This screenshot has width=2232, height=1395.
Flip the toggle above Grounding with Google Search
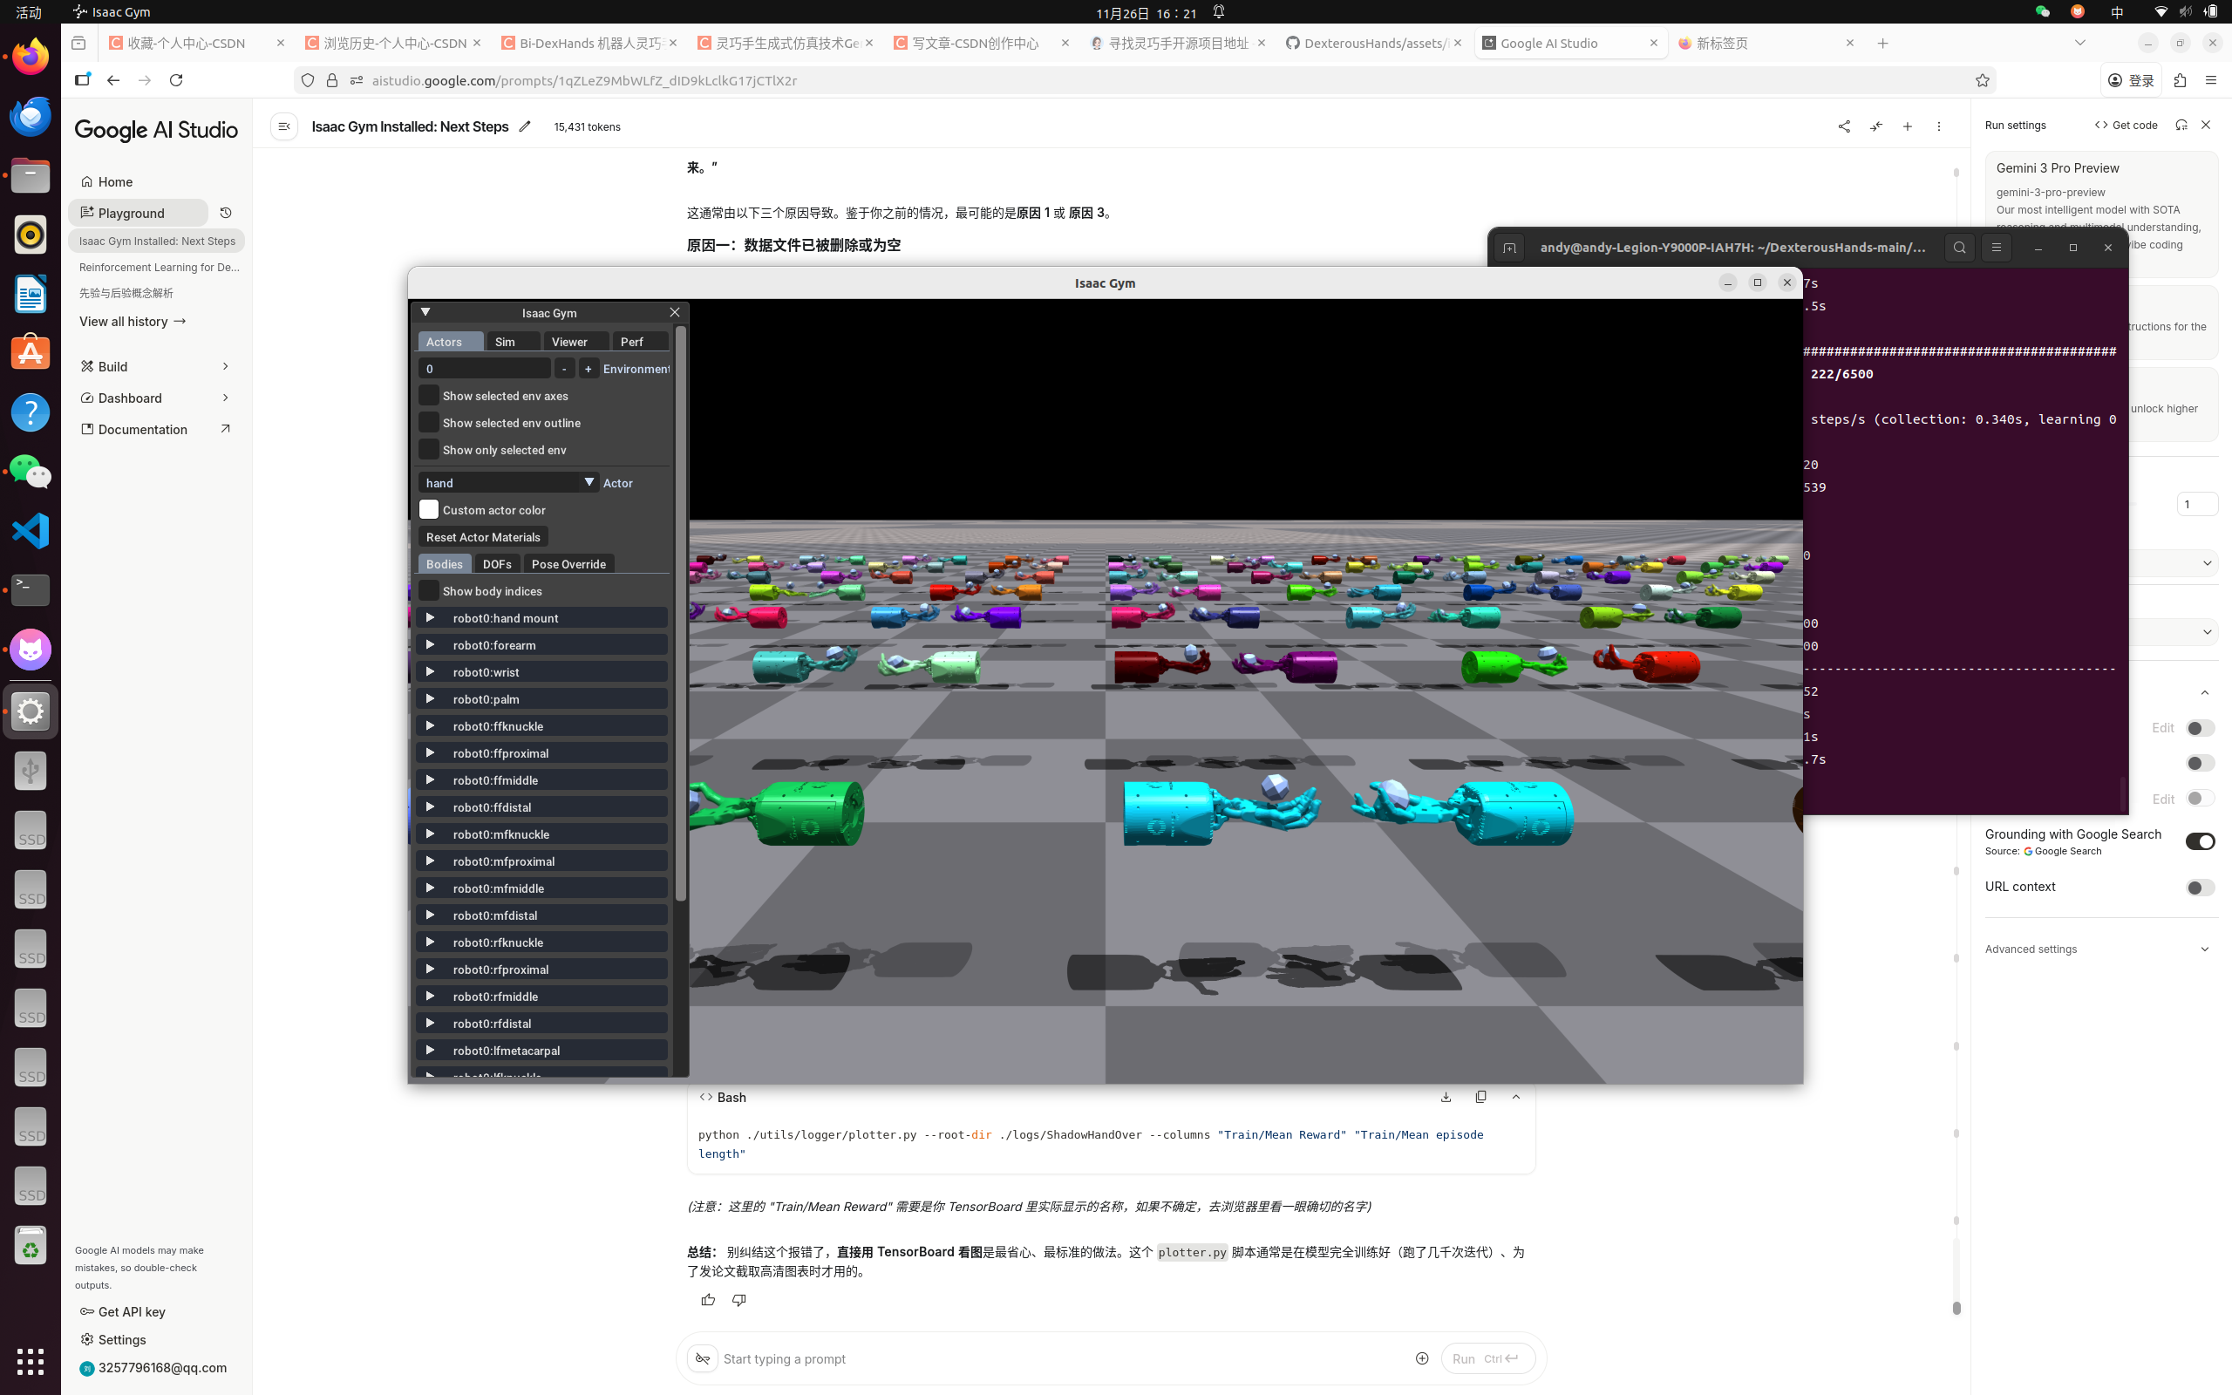pos(2200,798)
